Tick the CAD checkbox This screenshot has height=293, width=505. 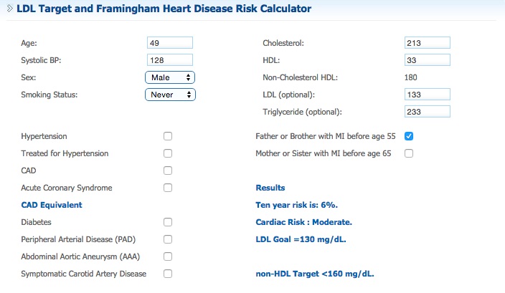pos(168,170)
